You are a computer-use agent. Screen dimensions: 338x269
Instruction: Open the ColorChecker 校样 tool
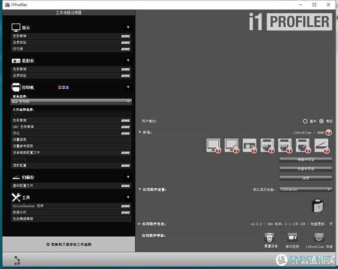(x=71, y=206)
